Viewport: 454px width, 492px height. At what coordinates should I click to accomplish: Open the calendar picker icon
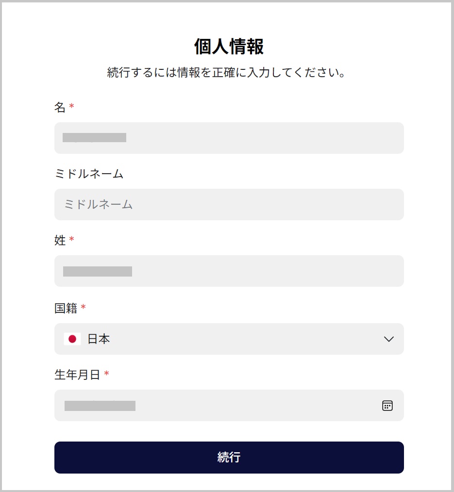point(387,406)
